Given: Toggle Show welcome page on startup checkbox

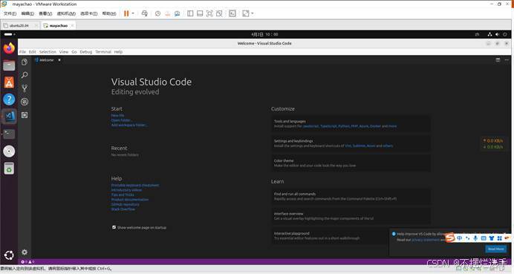Looking at the screenshot, I should pos(114,227).
